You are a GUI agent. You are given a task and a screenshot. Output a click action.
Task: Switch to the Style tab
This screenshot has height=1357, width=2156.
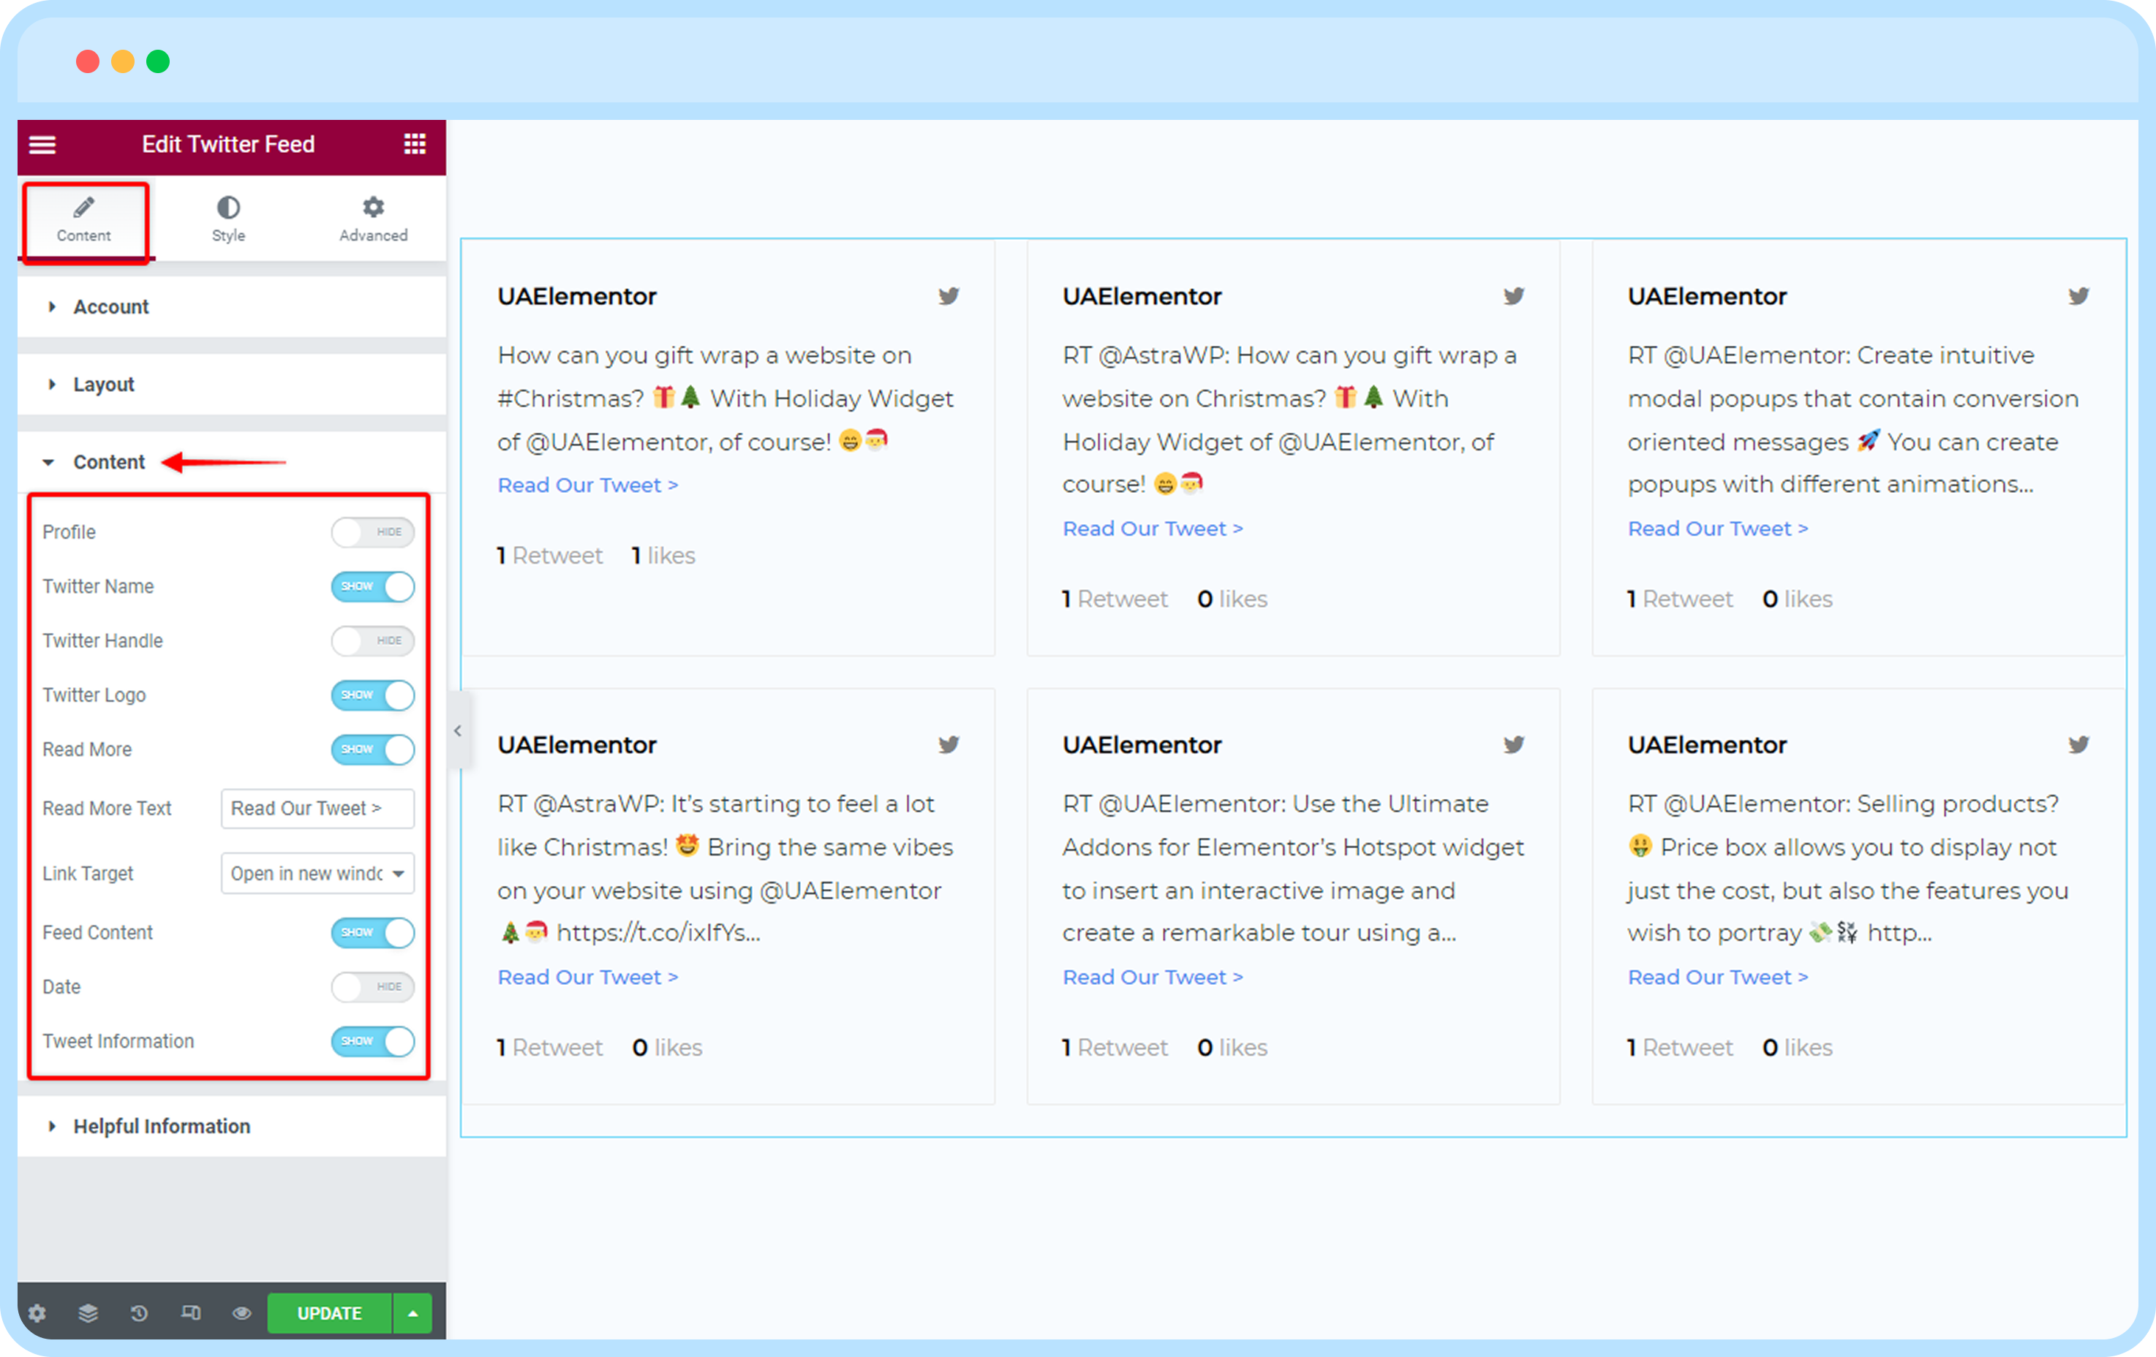pyautogui.click(x=228, y=219)
